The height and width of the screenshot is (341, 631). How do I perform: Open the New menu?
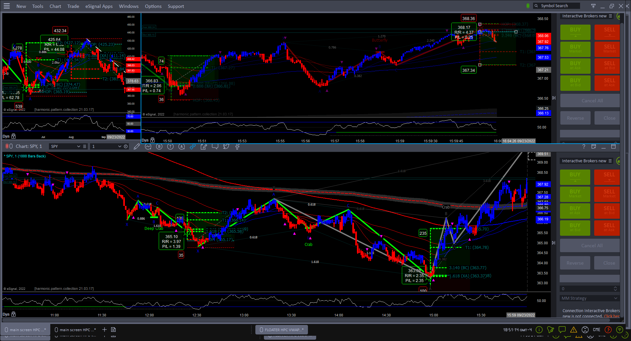21,6
